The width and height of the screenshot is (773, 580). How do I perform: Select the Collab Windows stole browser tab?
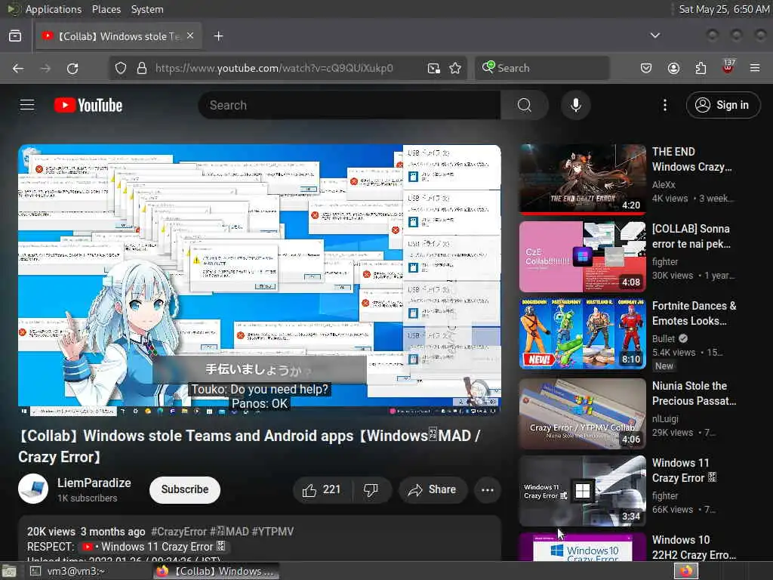[x=119, y=36]
